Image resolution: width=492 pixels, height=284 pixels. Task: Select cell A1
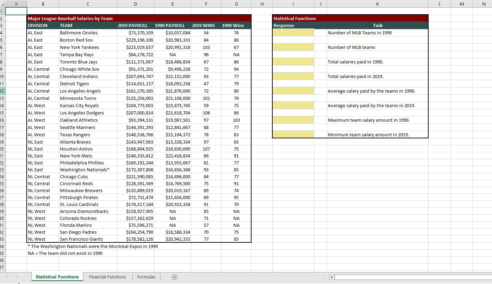16,11
